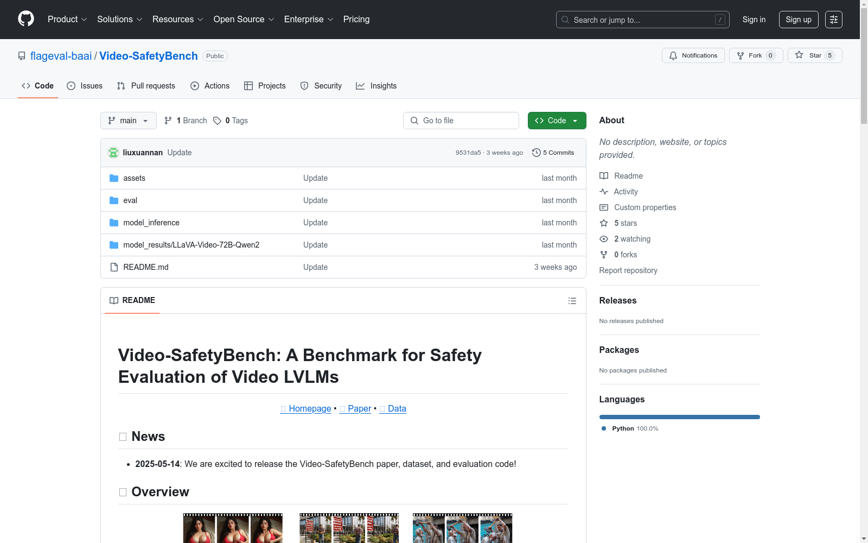Screen dimensions: 868x543
Task: Open the Pull requests tab
Action: 146,86
